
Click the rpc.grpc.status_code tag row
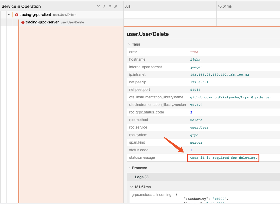tap(203, 112)
